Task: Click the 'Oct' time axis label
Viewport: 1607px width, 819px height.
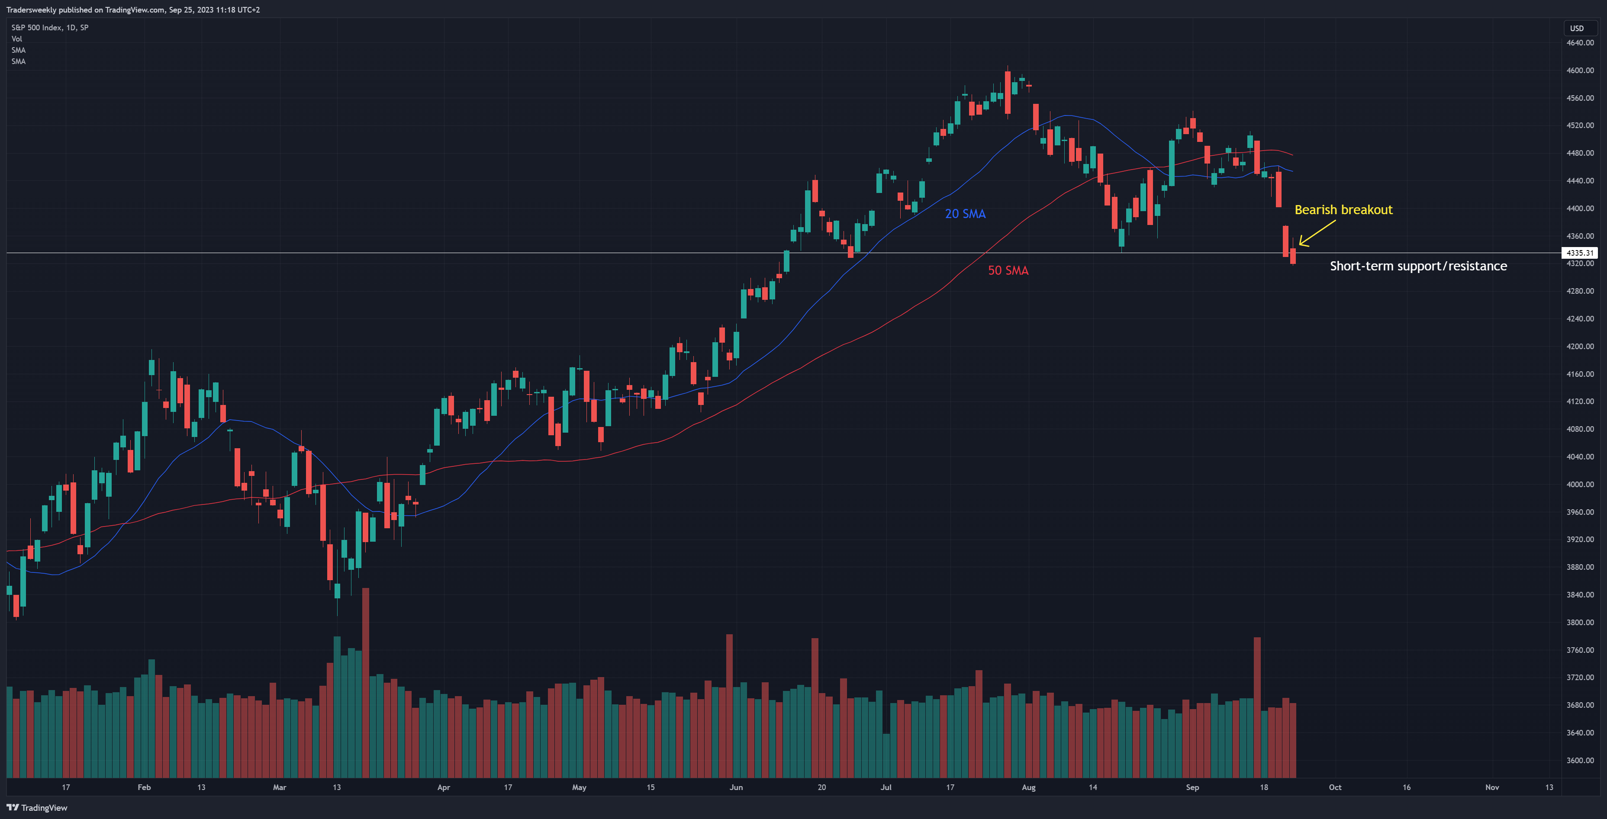Action: click(1335, 787)
